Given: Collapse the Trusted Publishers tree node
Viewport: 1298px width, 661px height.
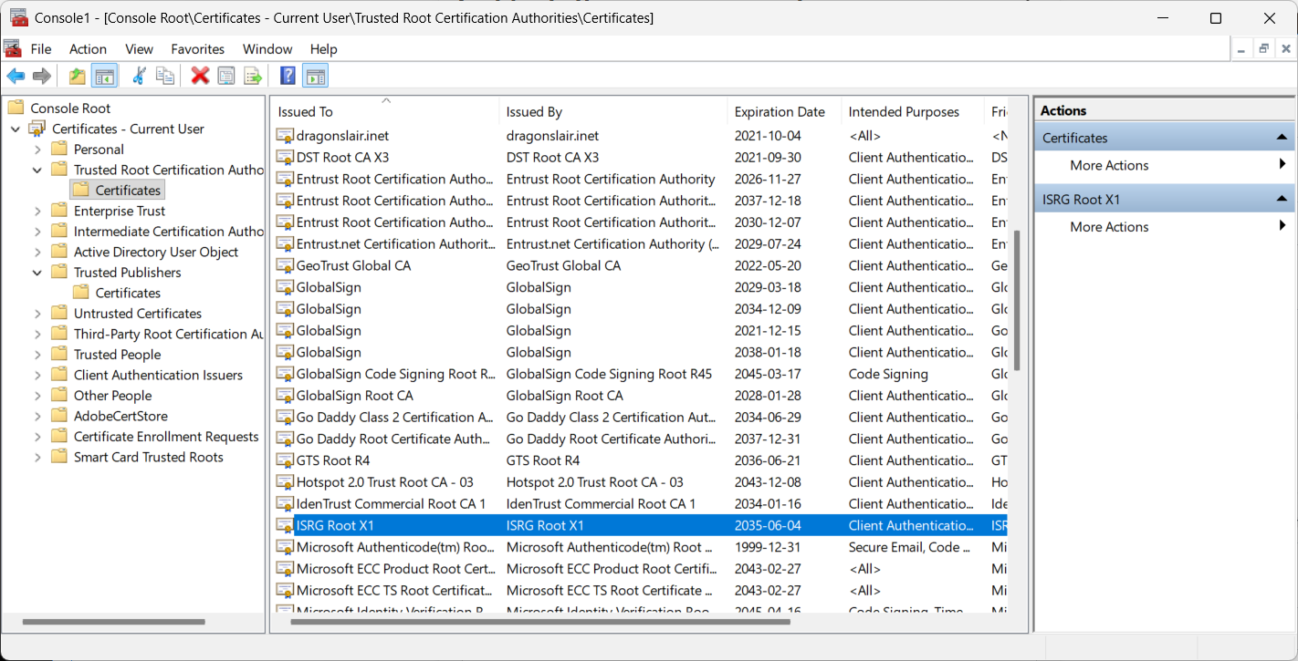Looking at the screenshot, I should [x=37, y=273].
